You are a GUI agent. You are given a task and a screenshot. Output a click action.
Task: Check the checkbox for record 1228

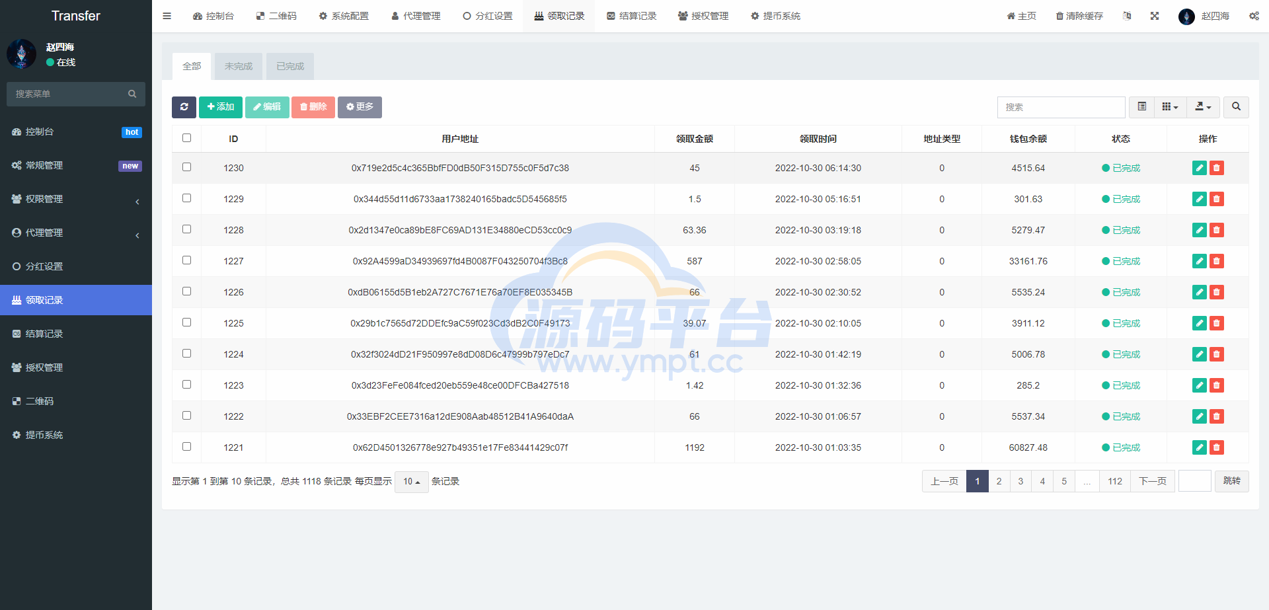(x=186, y=229)
